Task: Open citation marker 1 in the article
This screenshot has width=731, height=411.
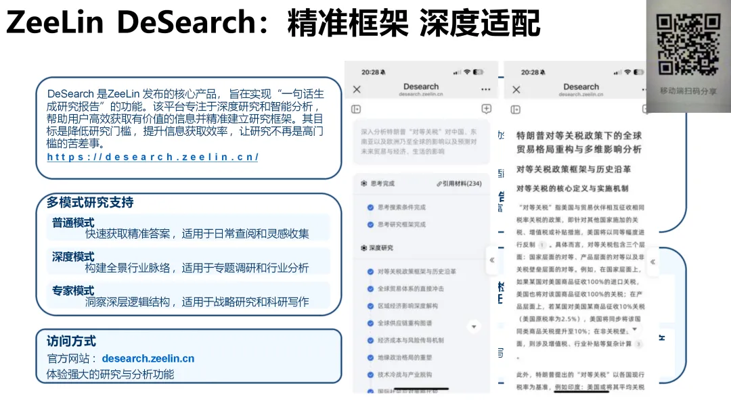Action: tap(541, 245)
